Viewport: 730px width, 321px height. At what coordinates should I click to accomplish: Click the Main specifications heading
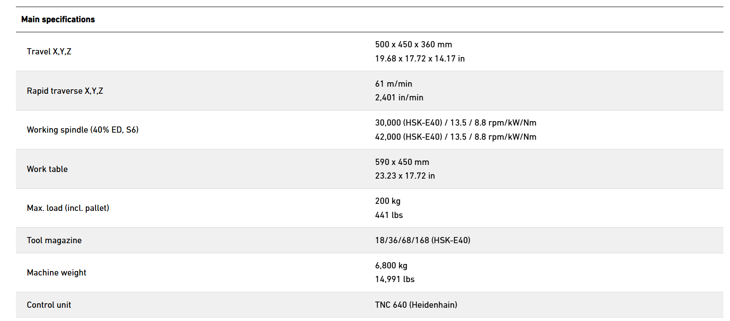coord(58,19)
